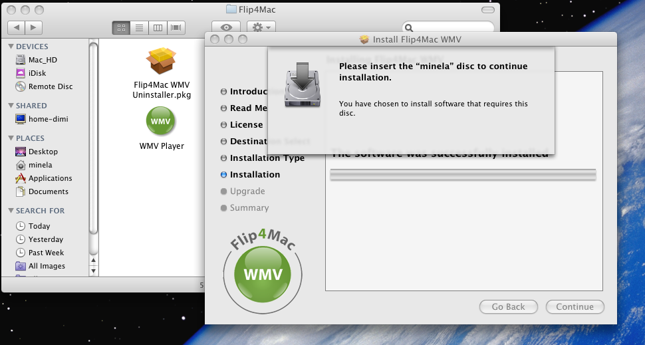The width and height of the screenshot is (645, 345).
Task: Collapse the DEVICES sidebar section
Action: (x=11, y=47)
